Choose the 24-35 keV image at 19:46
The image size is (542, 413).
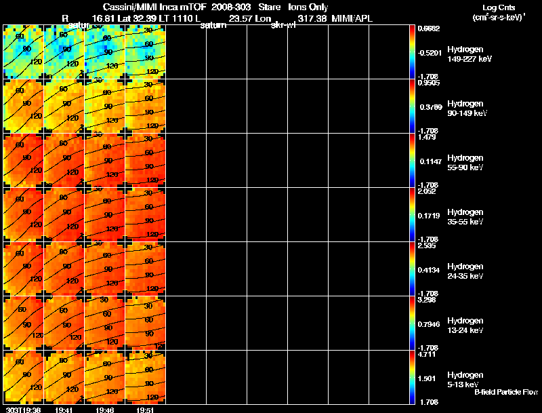click(104, 269)
